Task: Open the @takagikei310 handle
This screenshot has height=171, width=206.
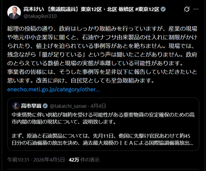Action: pos(40,16)
